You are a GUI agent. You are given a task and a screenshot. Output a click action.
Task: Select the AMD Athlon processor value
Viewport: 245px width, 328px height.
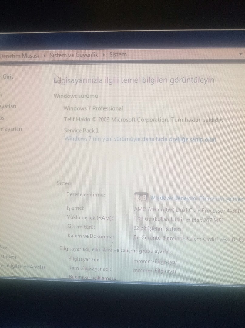(x=187, y=210)
